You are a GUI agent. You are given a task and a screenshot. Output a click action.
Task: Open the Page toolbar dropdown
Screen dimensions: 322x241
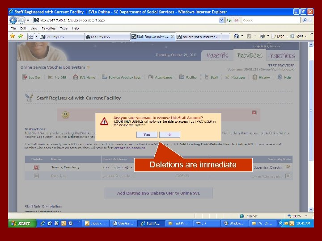[279, 36]
